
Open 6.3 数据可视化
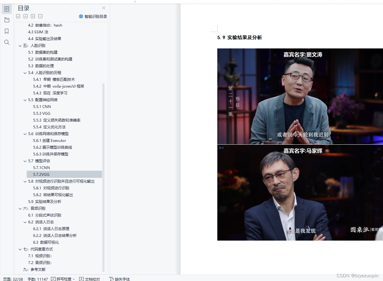pos(46,242)
